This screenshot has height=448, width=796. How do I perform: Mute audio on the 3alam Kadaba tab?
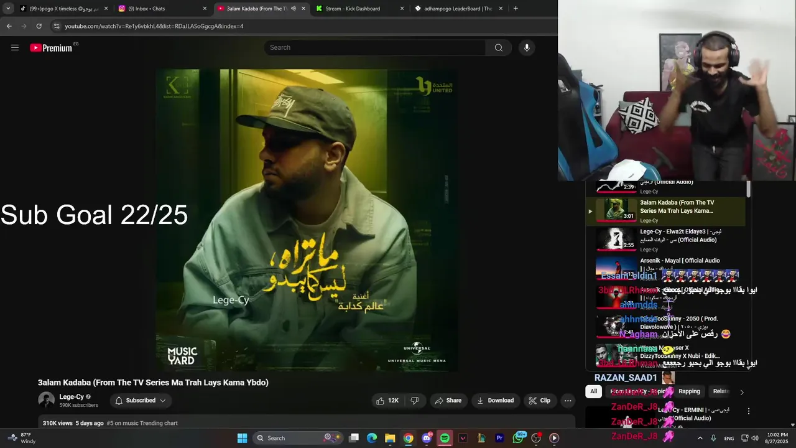coord(293,9)
